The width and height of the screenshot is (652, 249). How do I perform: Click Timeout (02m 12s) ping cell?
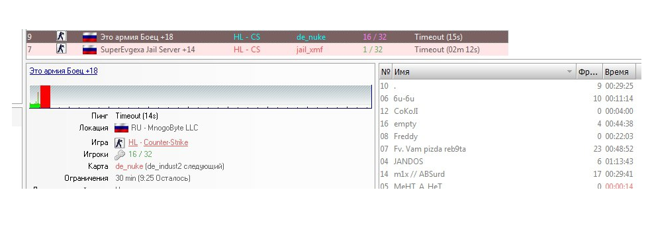point(447,50)
